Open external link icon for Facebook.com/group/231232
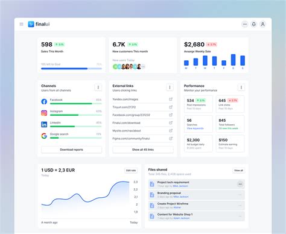The height and width of the screenshot is (234, 286). (x=171, y=115)
